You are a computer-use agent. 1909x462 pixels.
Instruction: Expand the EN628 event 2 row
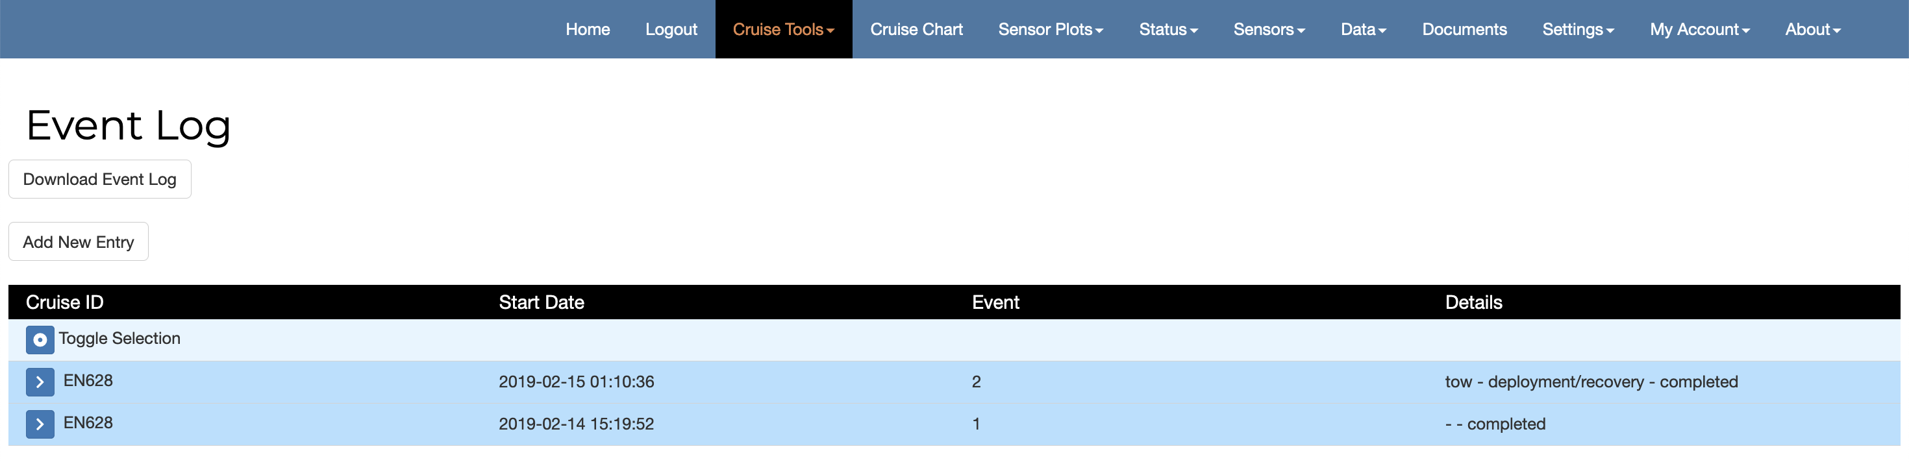(40, 382)
